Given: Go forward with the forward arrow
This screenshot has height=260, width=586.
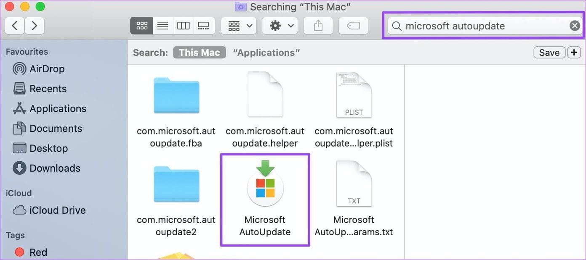Looking at the screenshot, I should (34, 26).
